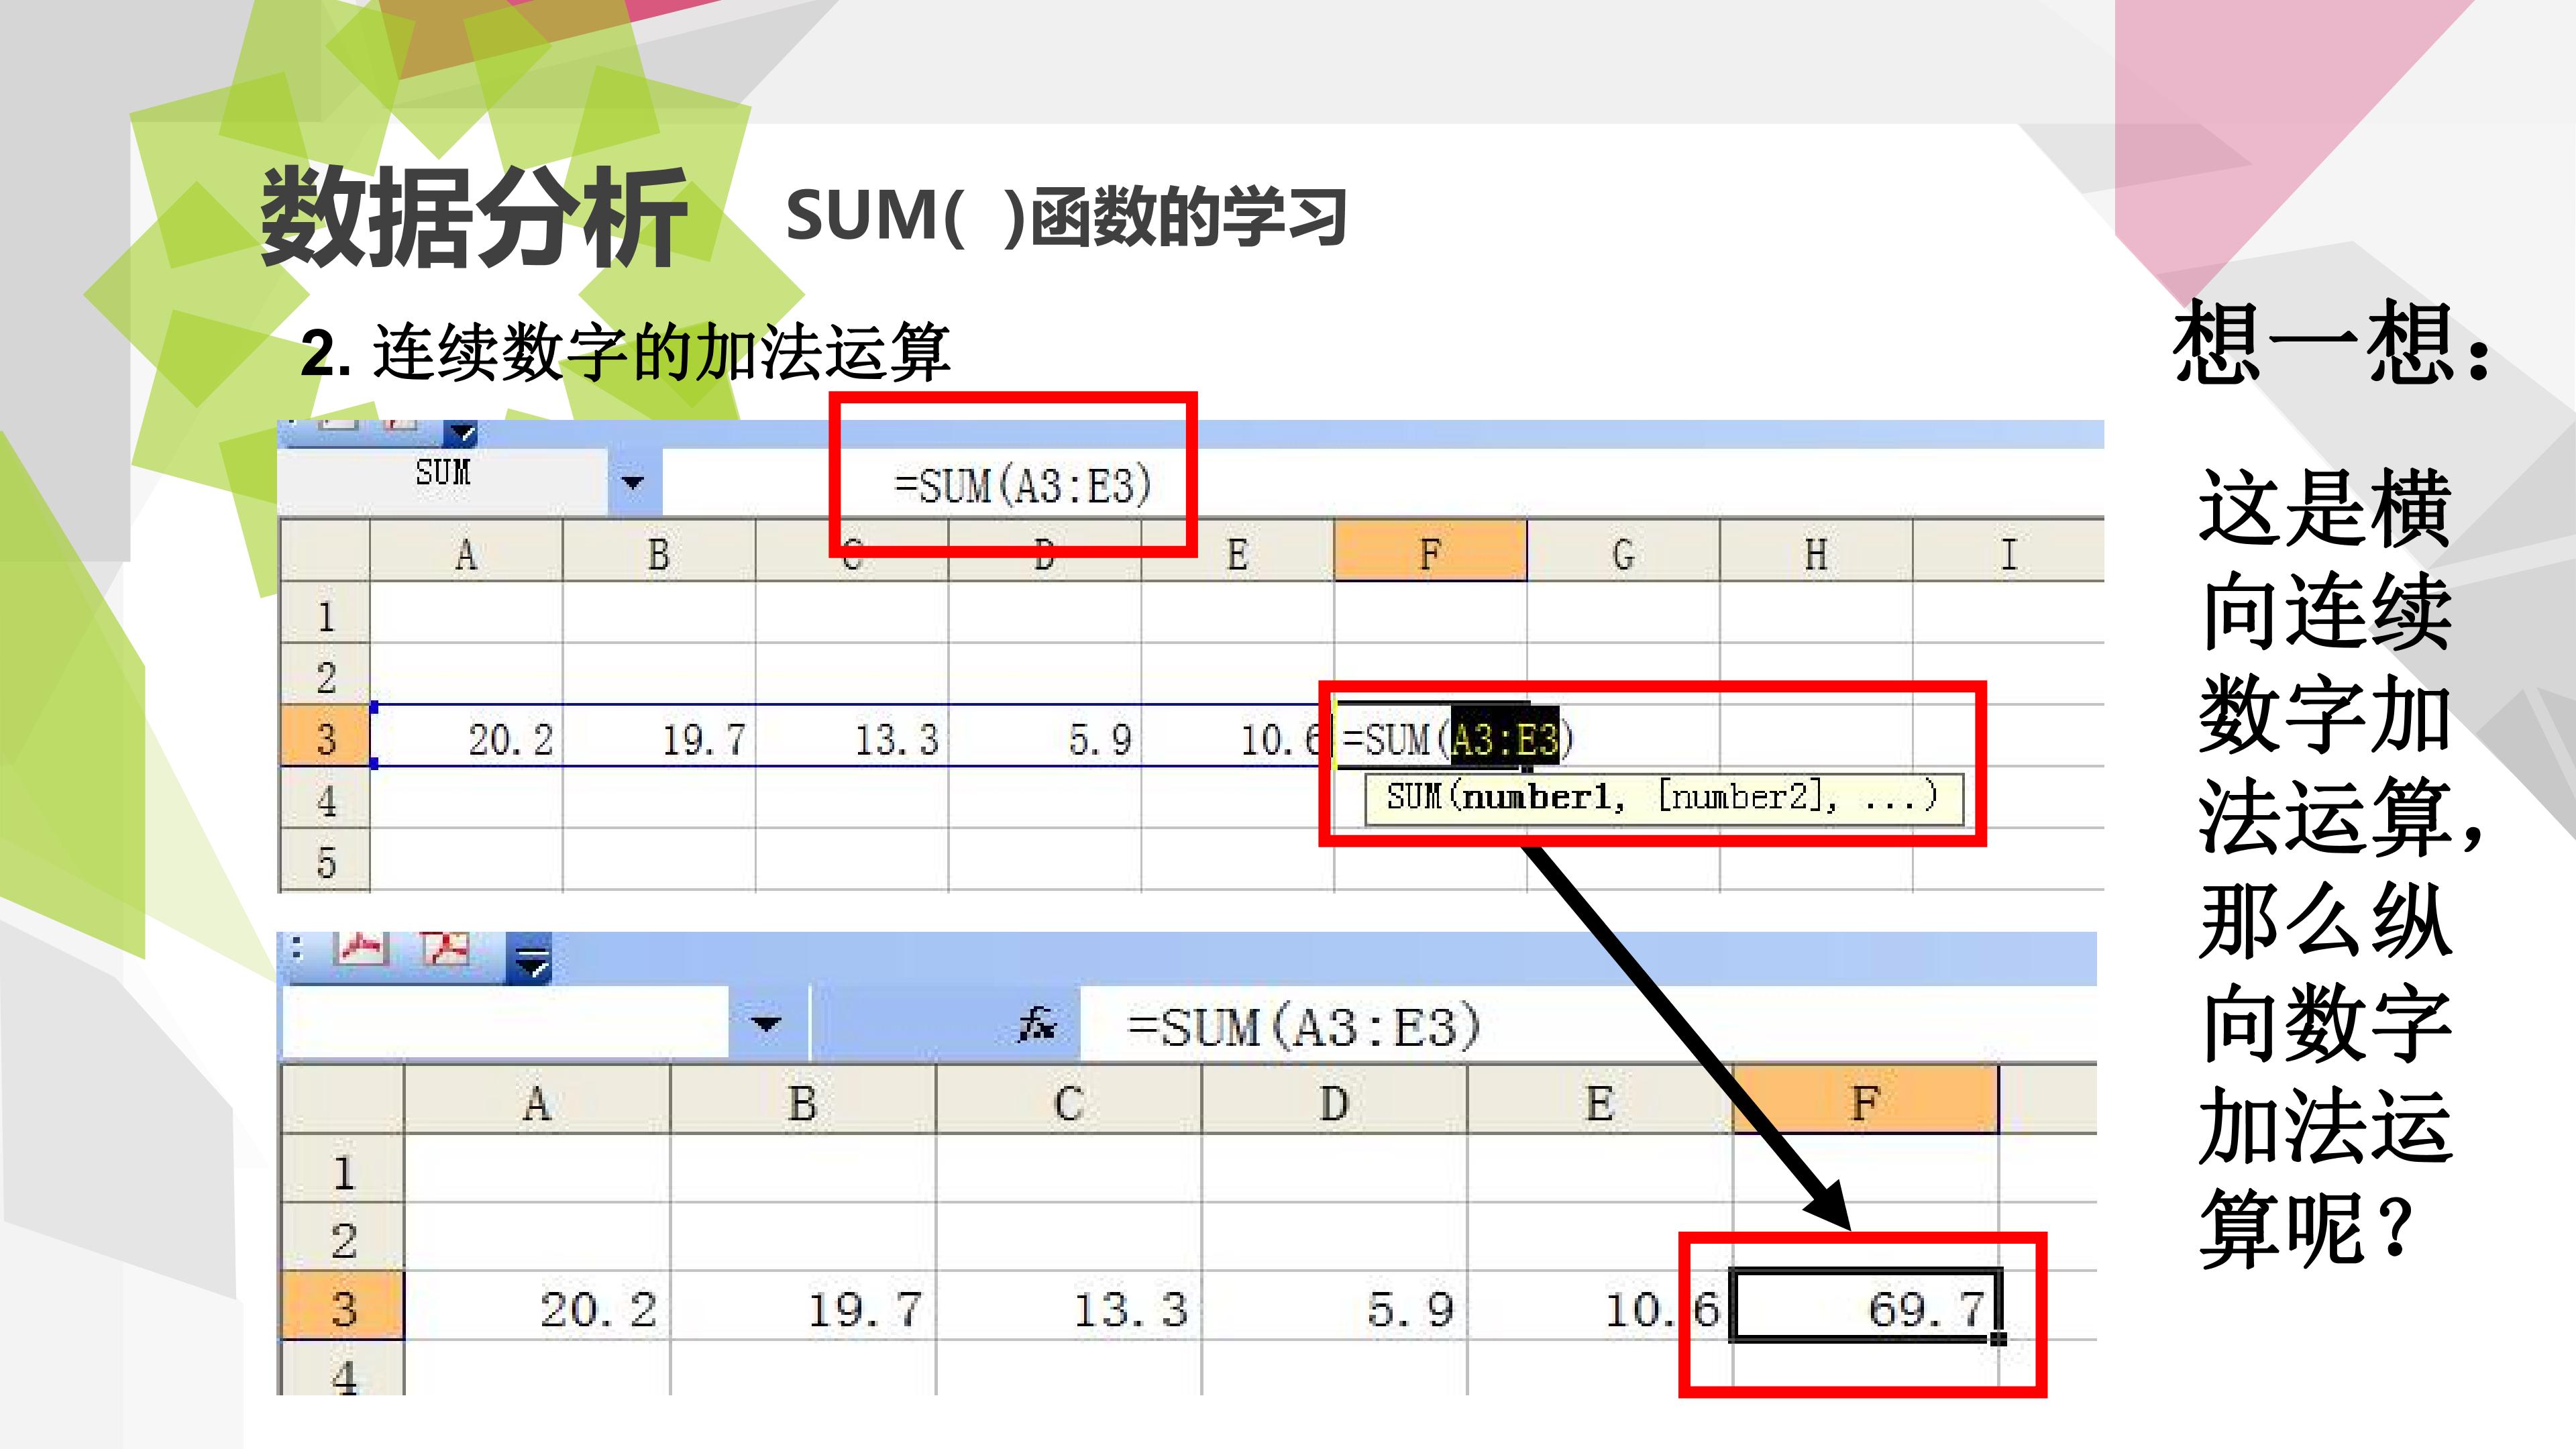Select row 4 header in lower spreadsheet
The image size is (2576, 1449).
pos(343,1369)
